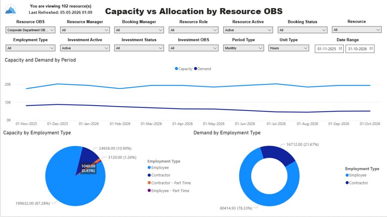387x217 pixels.
Task: Click the 01-Mar-2026 axis label
Action: coord(151,124)
